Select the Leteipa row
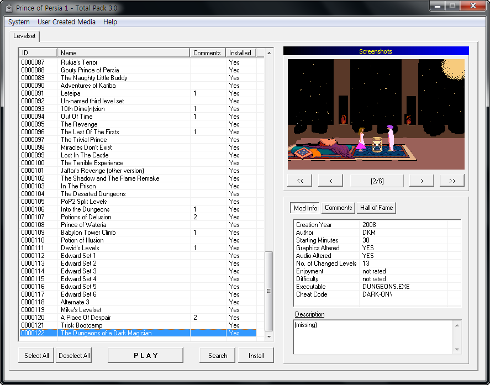 [x=138, y=93]
